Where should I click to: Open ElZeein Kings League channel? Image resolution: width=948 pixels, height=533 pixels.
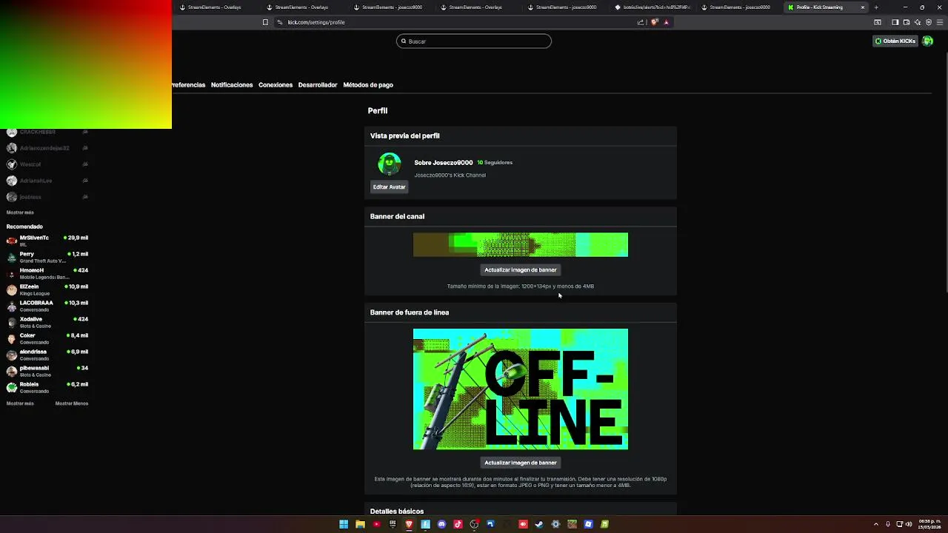coord(47,289)
